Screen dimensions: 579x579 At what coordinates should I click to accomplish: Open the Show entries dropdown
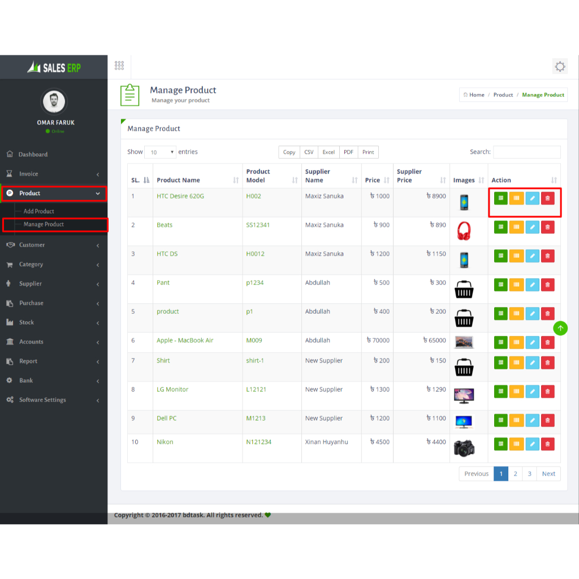pos(161,153)
